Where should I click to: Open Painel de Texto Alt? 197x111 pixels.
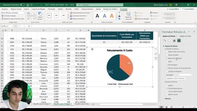click(128, 16)
